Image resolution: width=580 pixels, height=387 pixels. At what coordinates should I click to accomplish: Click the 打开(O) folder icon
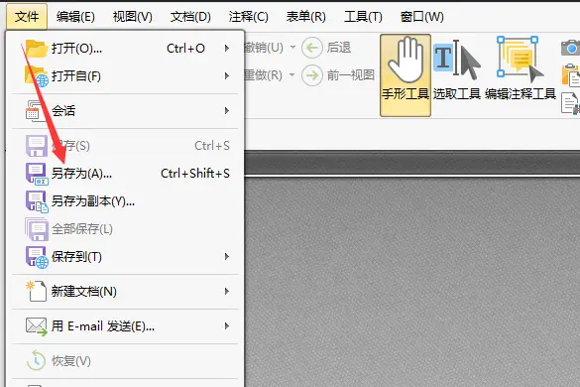click(x=37, y=49)
